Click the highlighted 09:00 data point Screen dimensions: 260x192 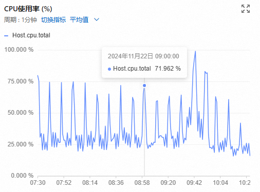(x=144, y=86)
